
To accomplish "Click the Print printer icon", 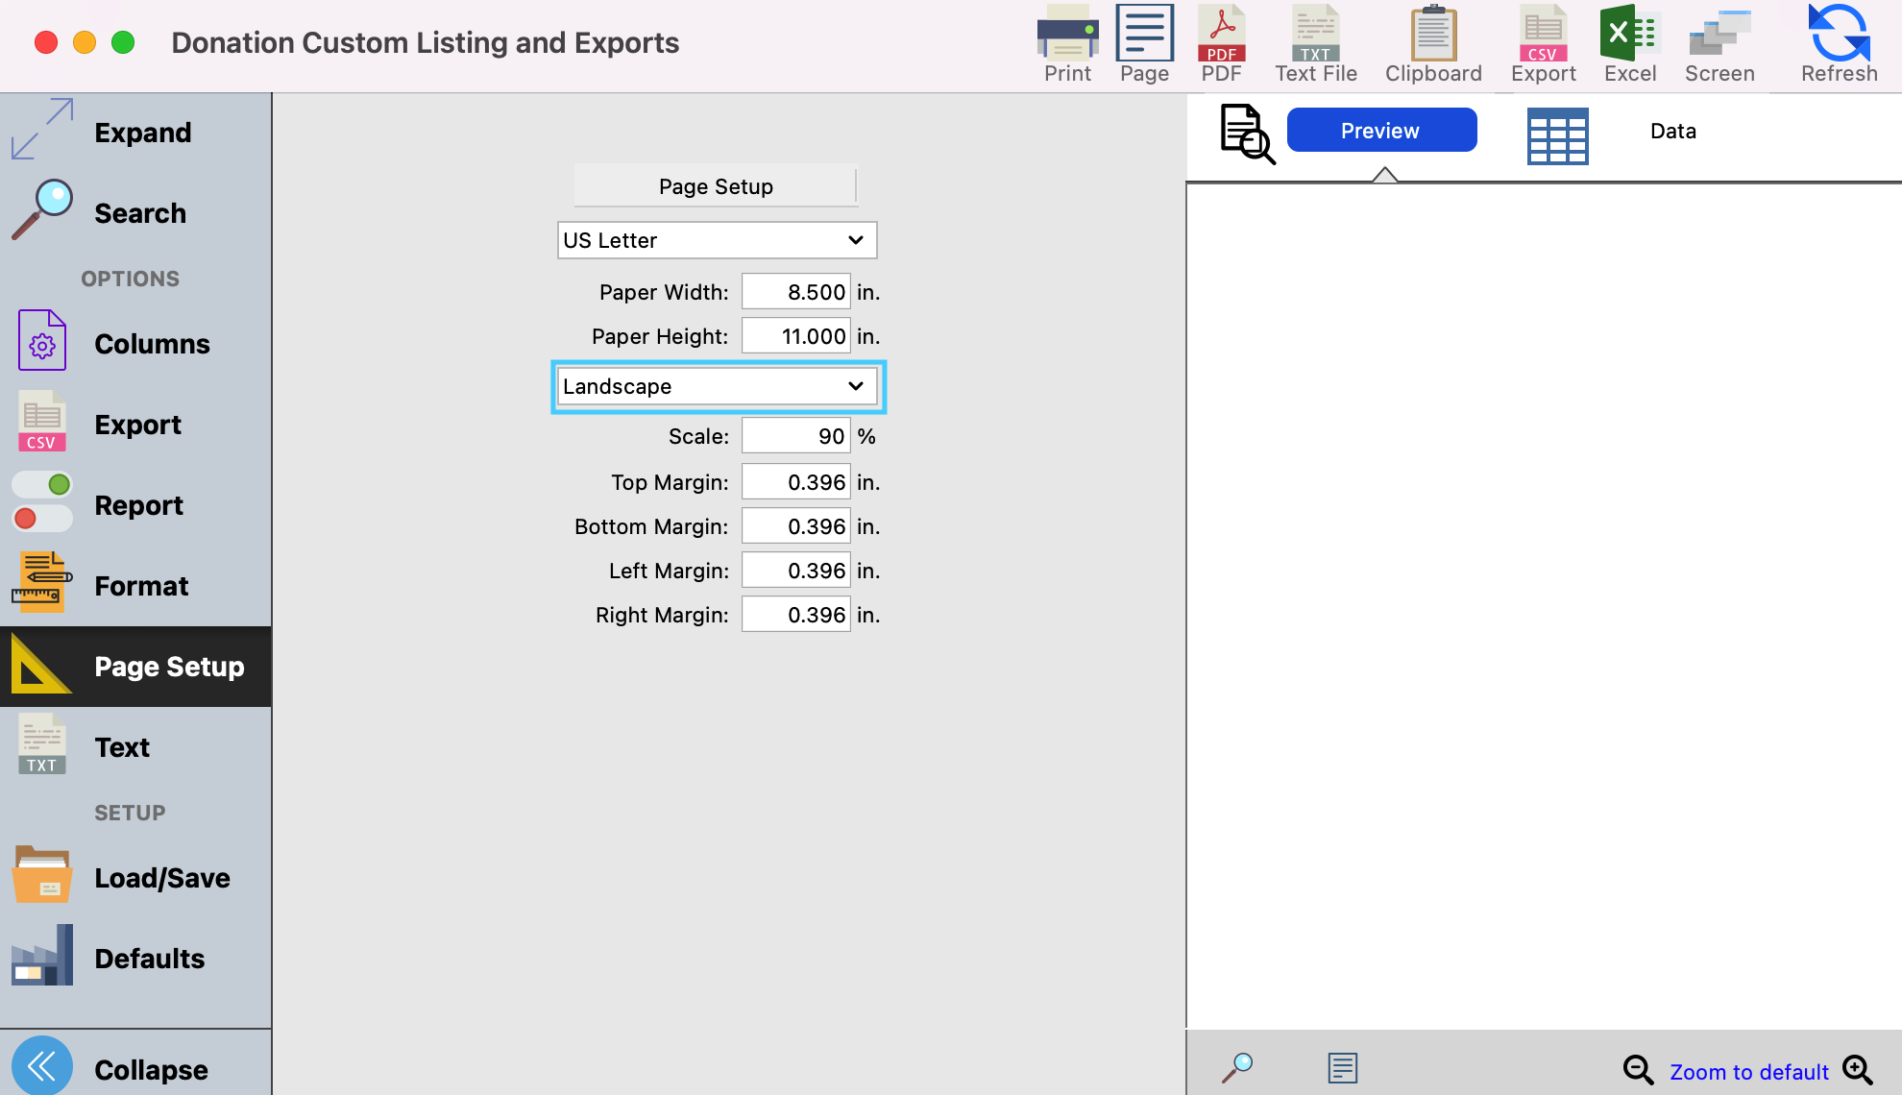I will coord(1067,34).
